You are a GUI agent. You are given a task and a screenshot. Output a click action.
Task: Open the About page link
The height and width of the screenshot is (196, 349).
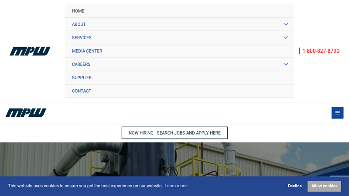coord(79,24)
